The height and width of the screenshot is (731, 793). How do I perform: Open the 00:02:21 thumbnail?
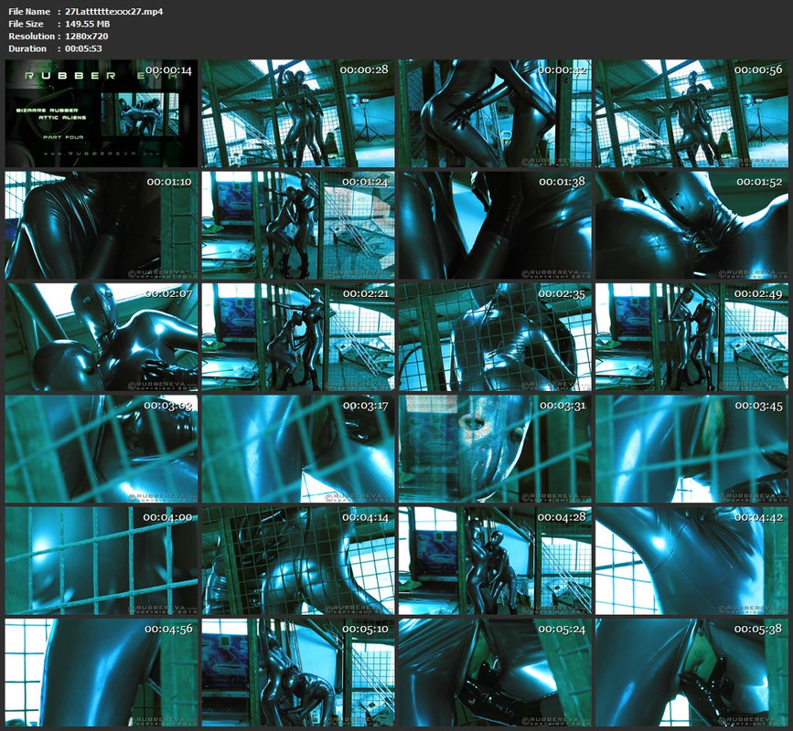pos(298,337)
